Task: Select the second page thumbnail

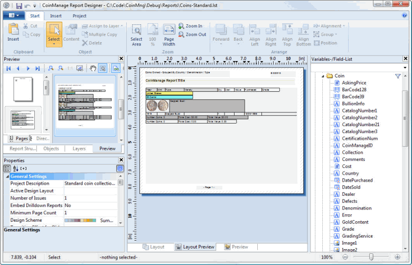Action: pos(23,120)
